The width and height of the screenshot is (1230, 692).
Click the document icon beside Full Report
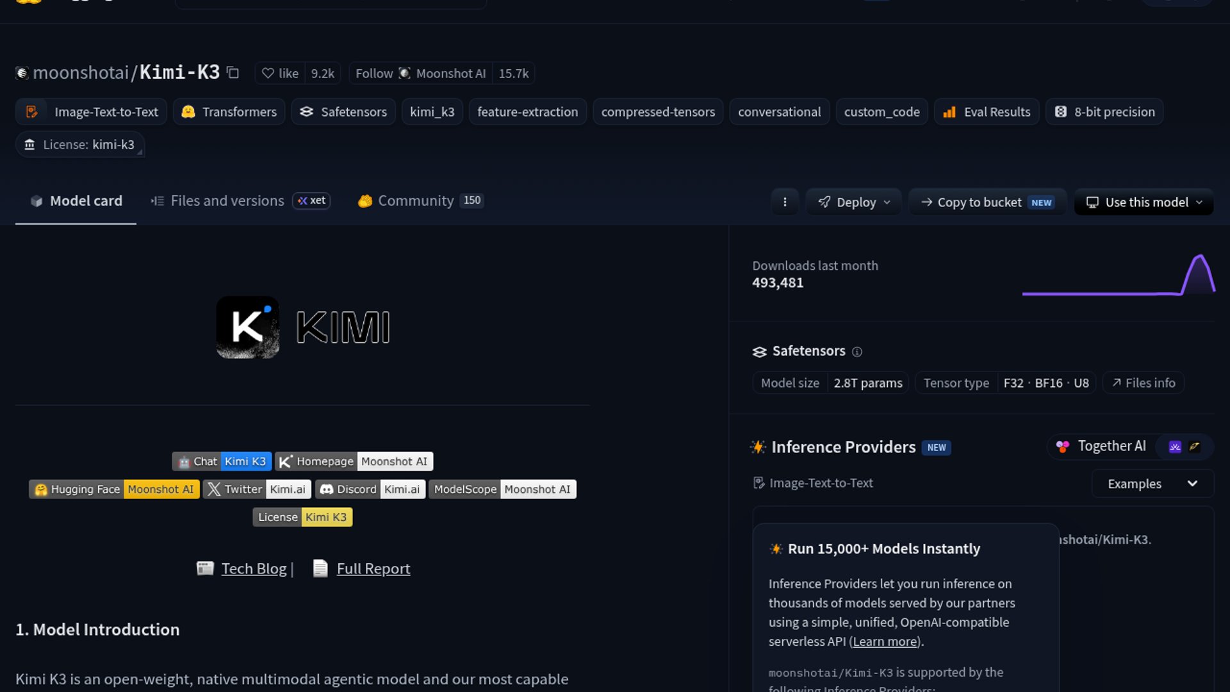coord(320,568)
